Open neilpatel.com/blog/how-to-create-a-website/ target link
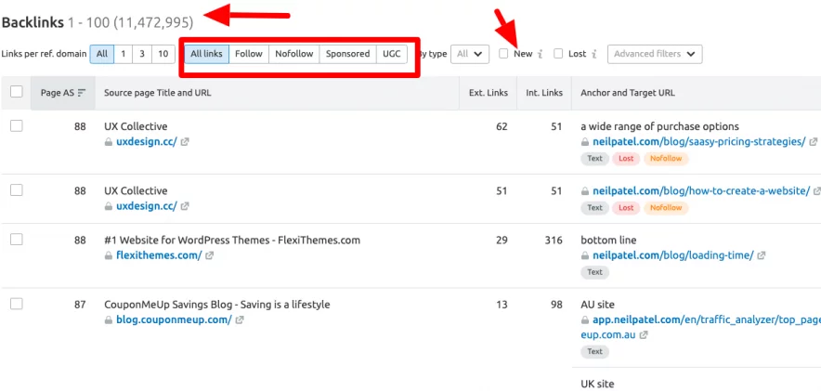 click(x=701, y=191)
